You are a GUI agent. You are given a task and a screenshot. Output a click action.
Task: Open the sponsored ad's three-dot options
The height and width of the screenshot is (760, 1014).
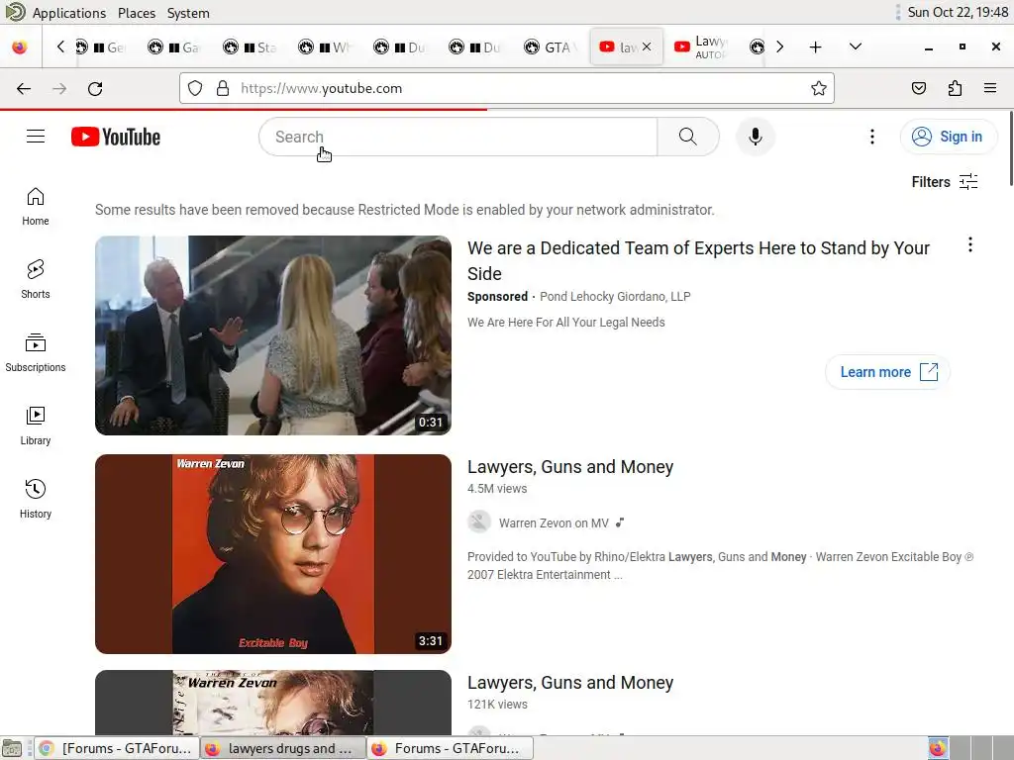coord(970,244)
